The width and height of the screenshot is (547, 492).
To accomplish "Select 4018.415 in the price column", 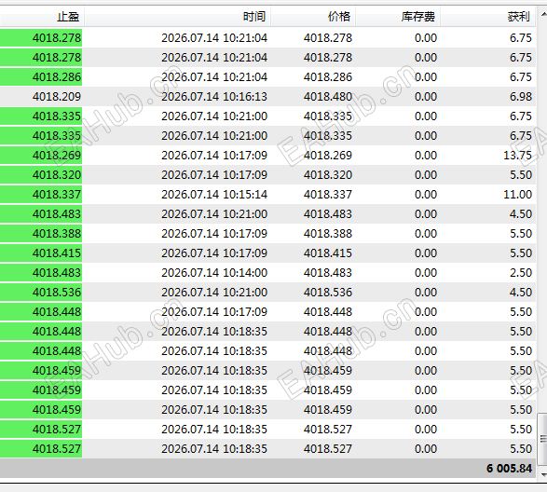I will (328, 253).
